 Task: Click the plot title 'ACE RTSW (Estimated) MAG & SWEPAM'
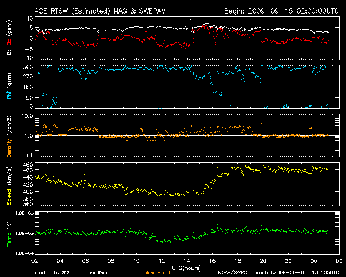coord(100,11)
